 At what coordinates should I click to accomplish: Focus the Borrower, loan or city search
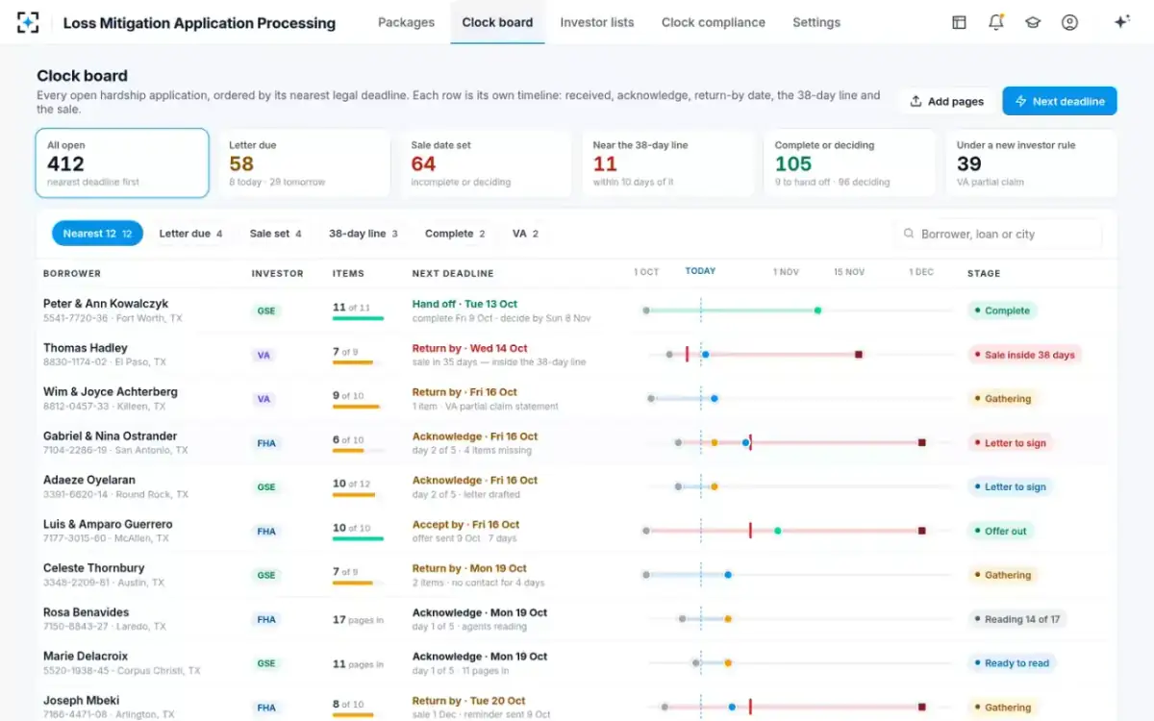(997, 234)
